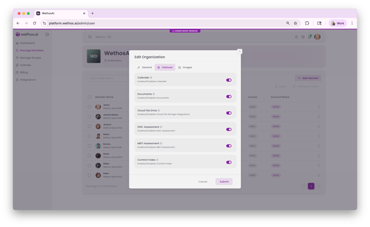Open the browser extensions puzzle icon
The height and width of the screenshot is (227, 370).
point(307,23)
